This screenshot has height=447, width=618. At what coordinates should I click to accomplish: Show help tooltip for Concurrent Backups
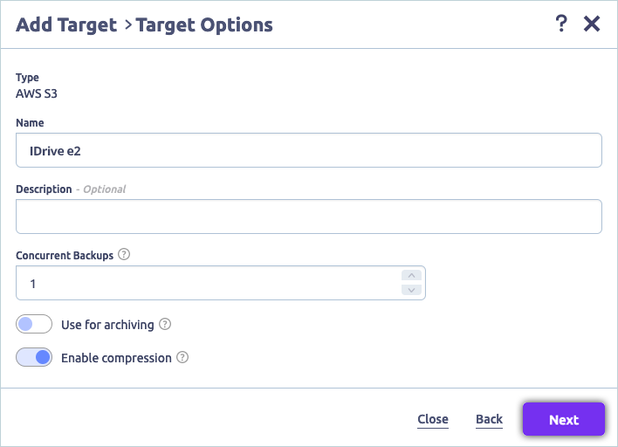[124, 255]
